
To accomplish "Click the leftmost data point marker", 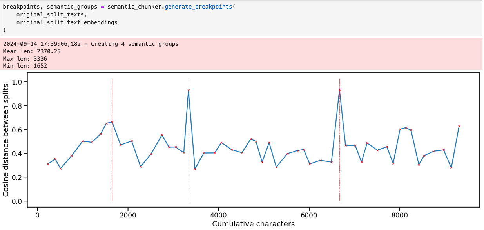I will (47, 164).
